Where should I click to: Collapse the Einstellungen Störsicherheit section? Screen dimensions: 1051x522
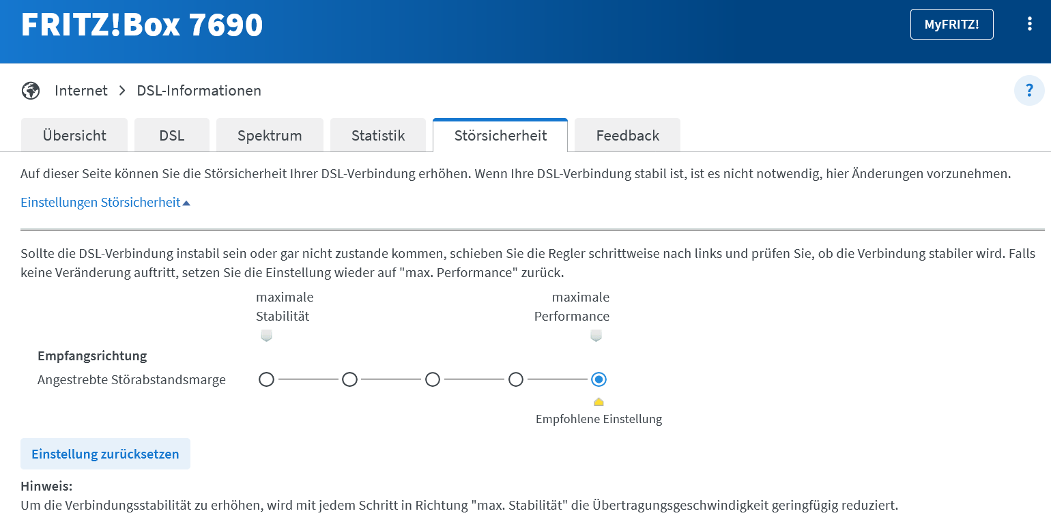click(105, 202)
